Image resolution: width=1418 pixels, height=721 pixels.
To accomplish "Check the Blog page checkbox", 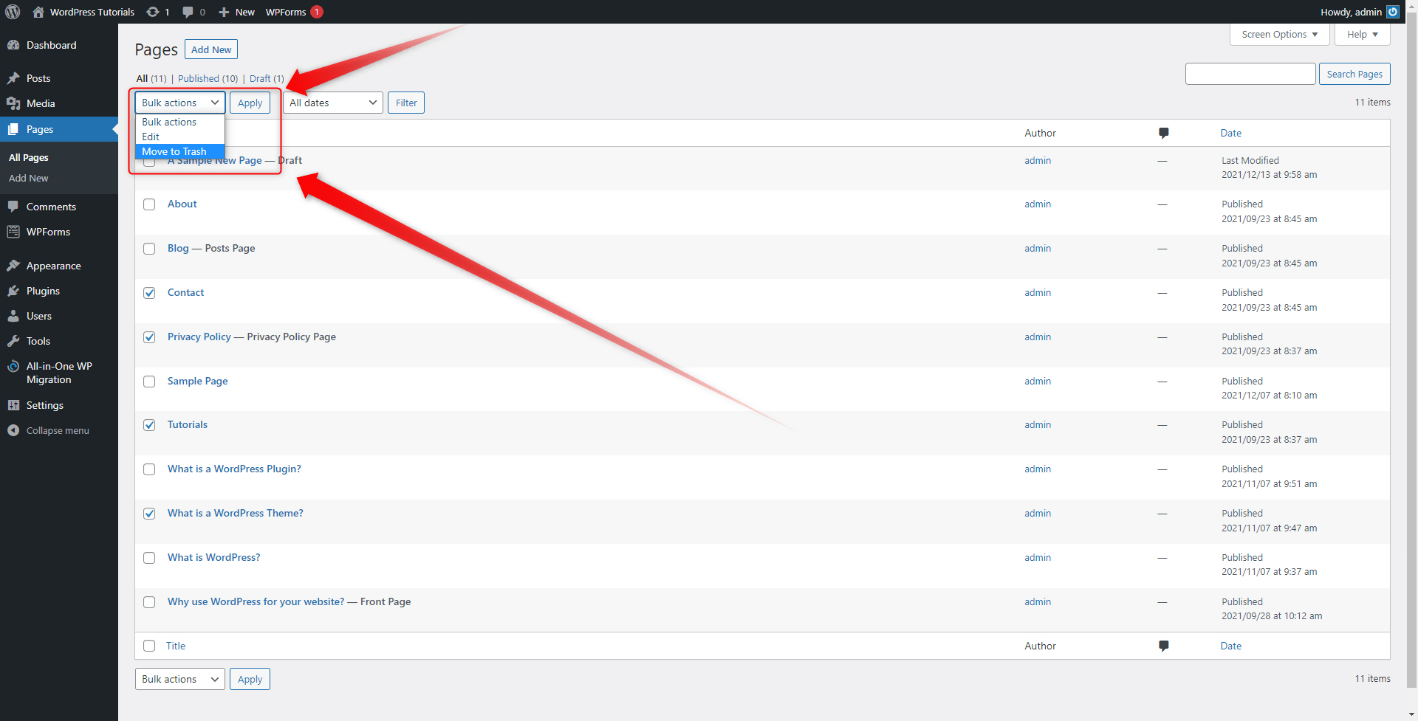I will tap(149, 249).
